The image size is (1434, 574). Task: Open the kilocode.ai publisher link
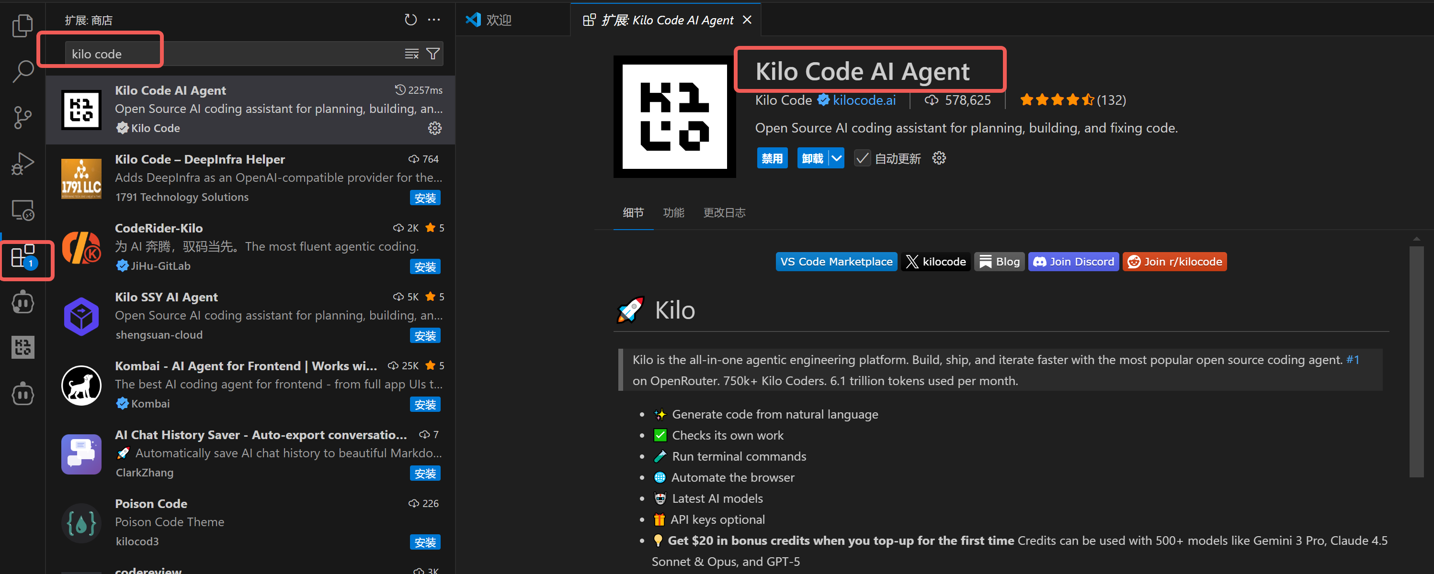coord(864,100)
